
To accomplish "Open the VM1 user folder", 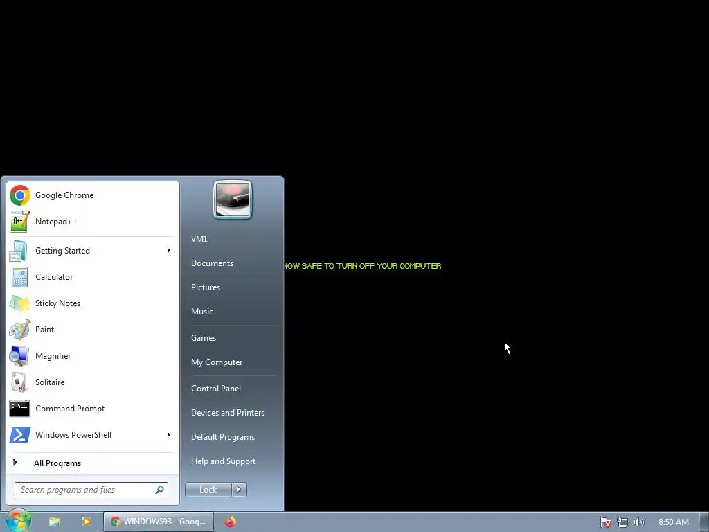I will 199,239.
